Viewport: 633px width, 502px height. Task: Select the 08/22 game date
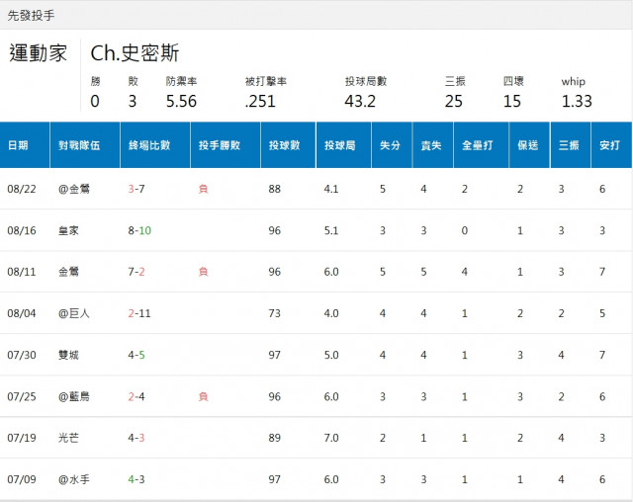21,189
